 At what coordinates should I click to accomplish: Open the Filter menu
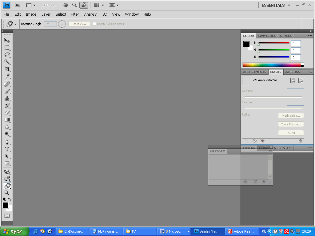pyautogui.click(x=75, y=14)
